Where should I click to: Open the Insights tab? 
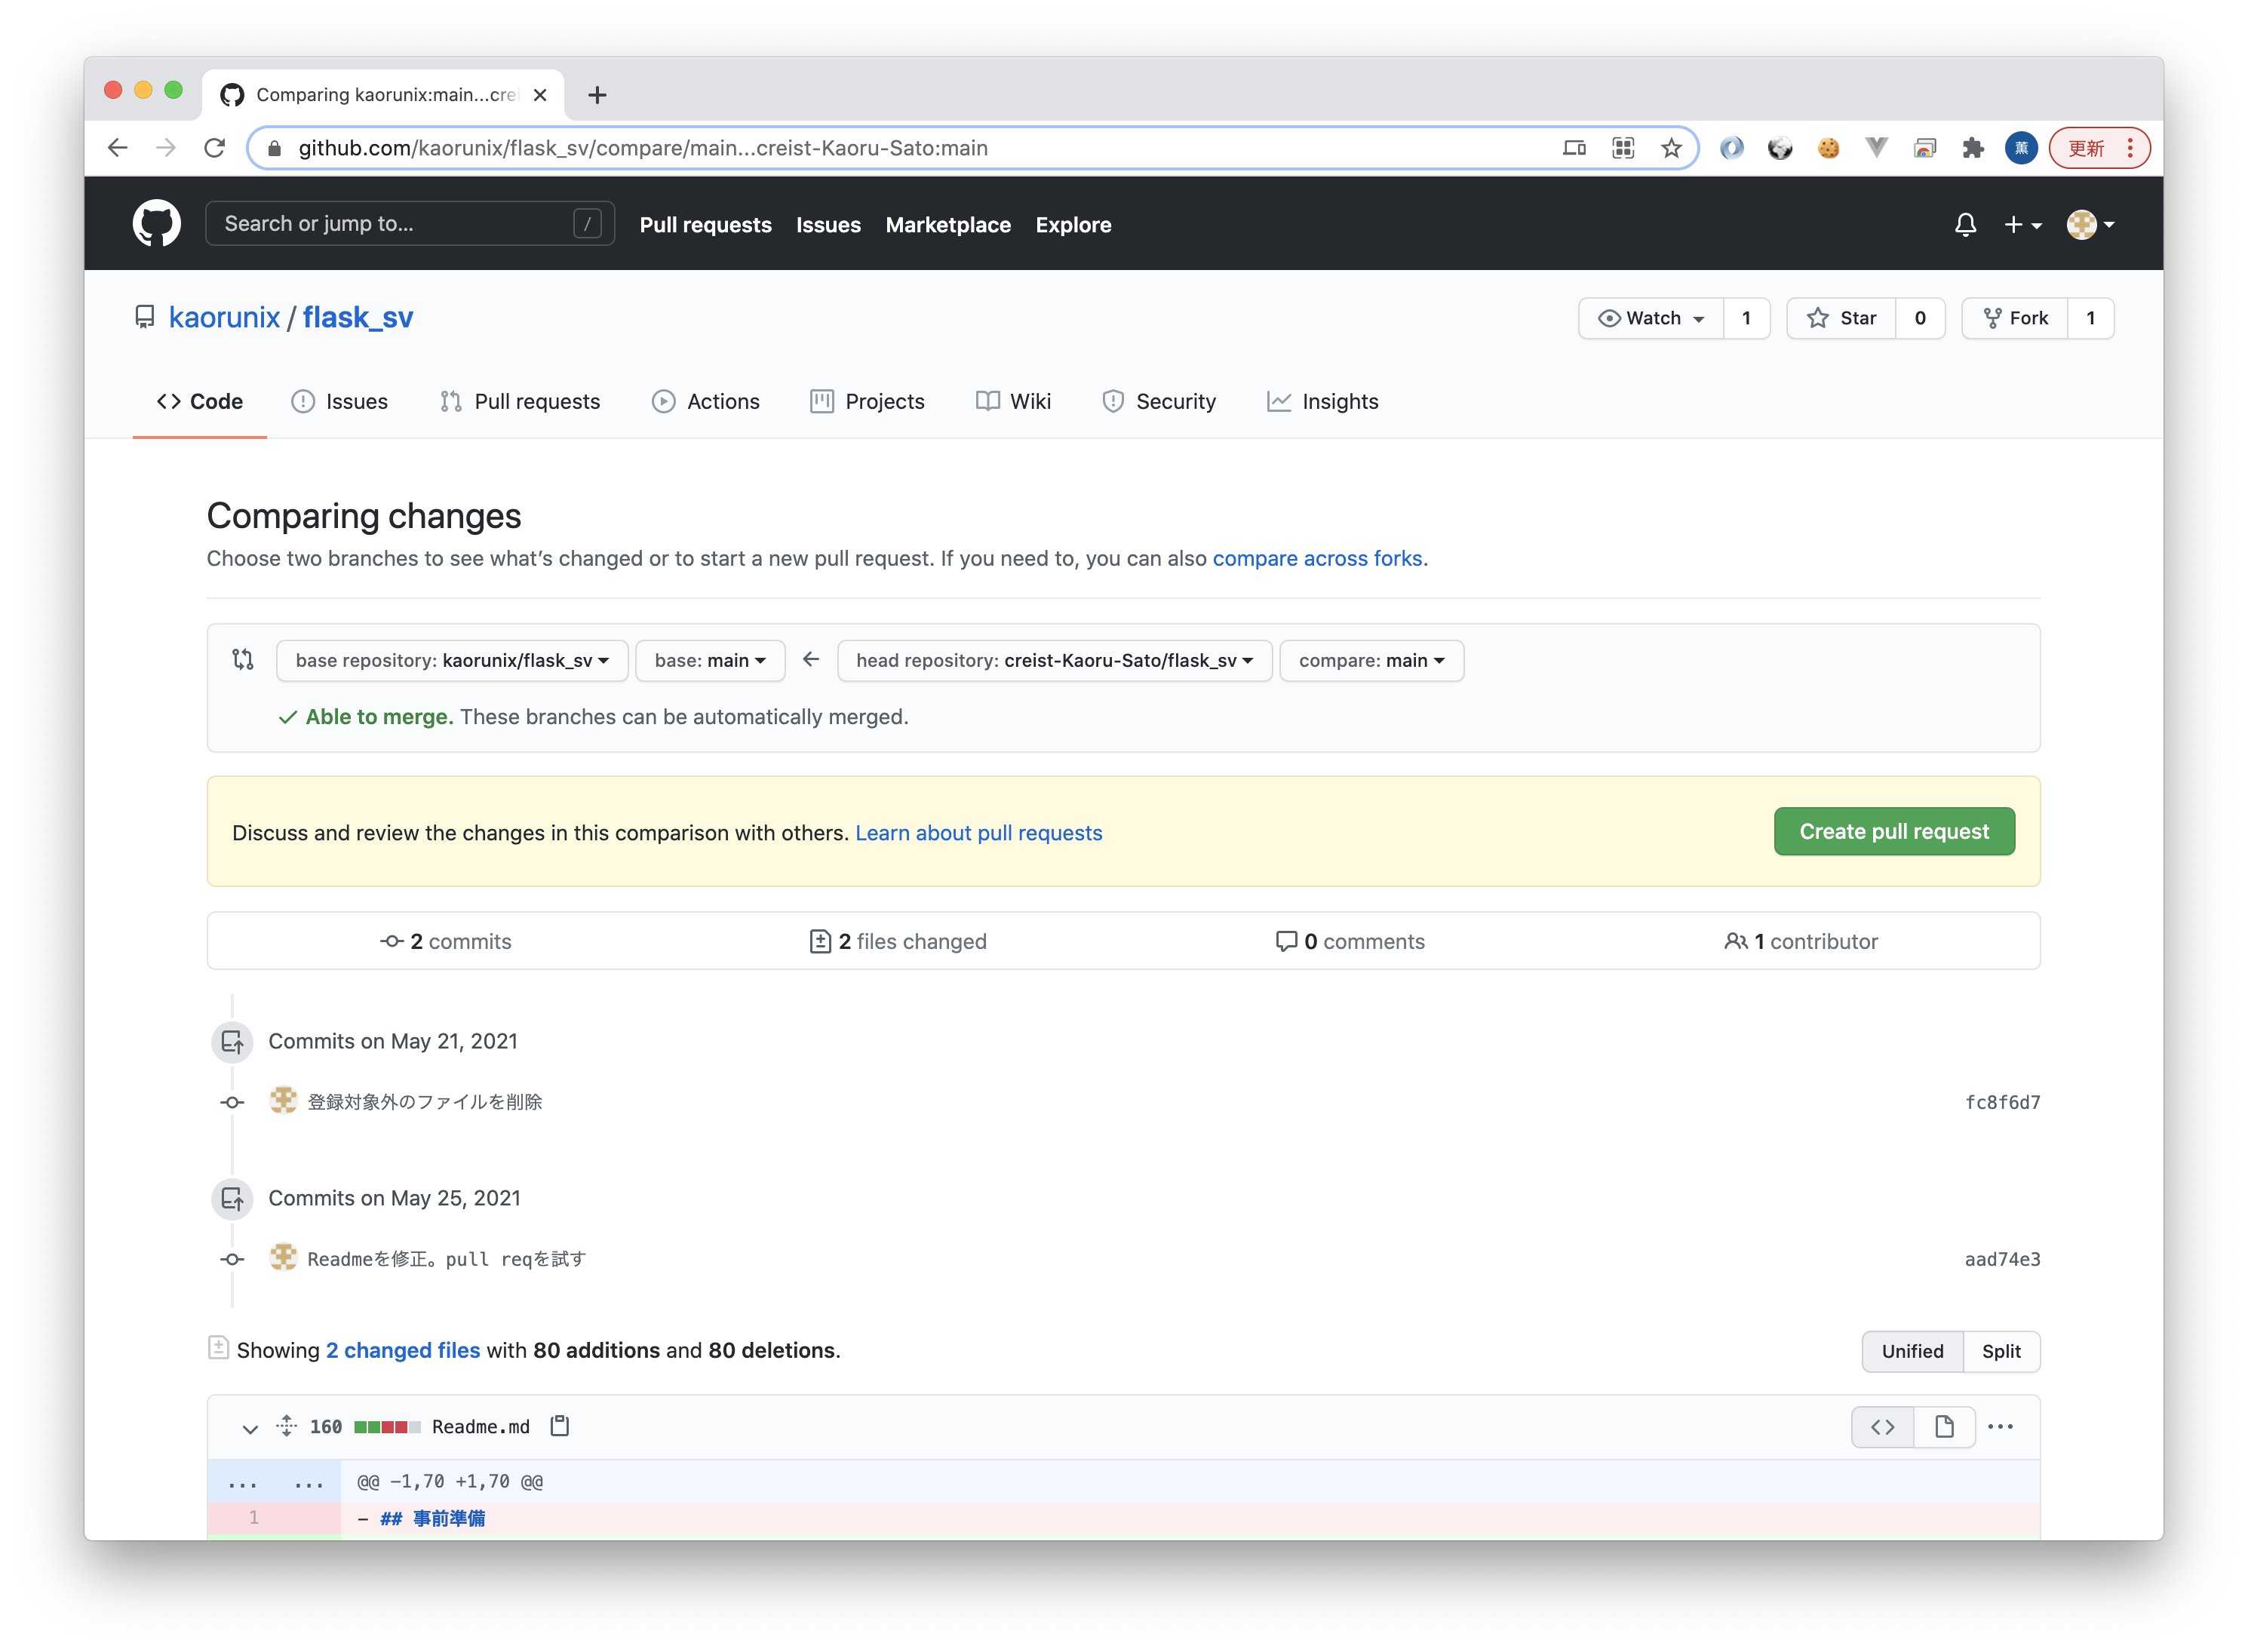tap(1322, 401)
